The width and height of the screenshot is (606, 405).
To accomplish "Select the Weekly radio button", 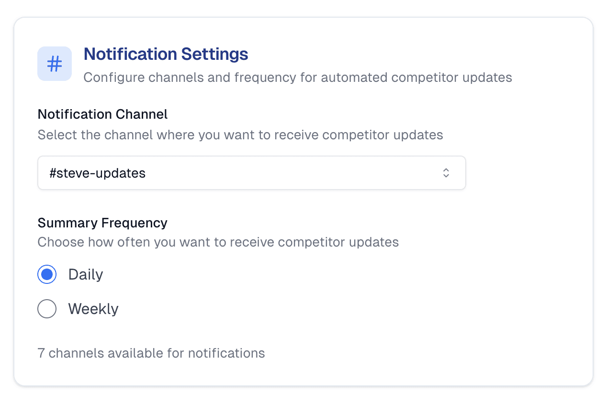I will point(47,309).
